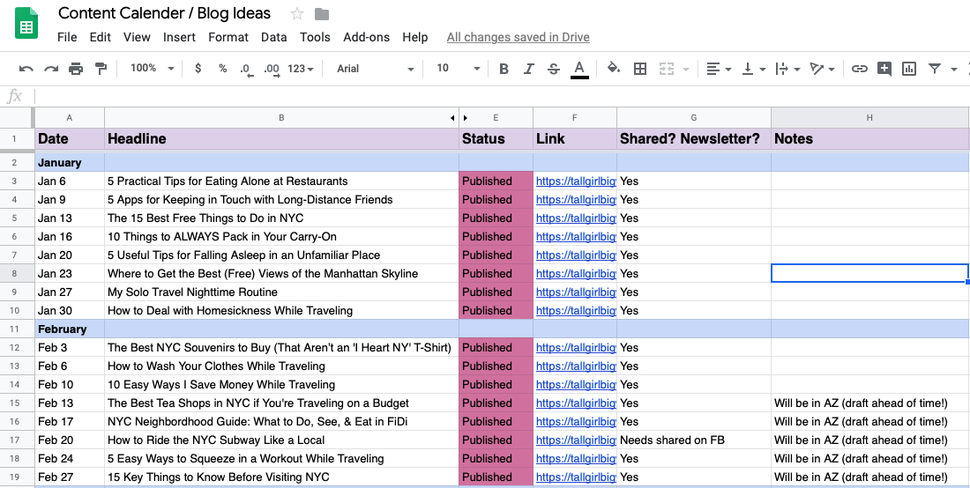Open the 100% zoom dropdown
Image resolution: width=970 pixels, height=488 pixels.
153,68
